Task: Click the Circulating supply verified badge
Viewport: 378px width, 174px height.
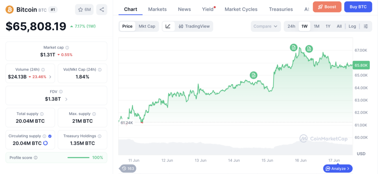Action: (x=50, y=136)
